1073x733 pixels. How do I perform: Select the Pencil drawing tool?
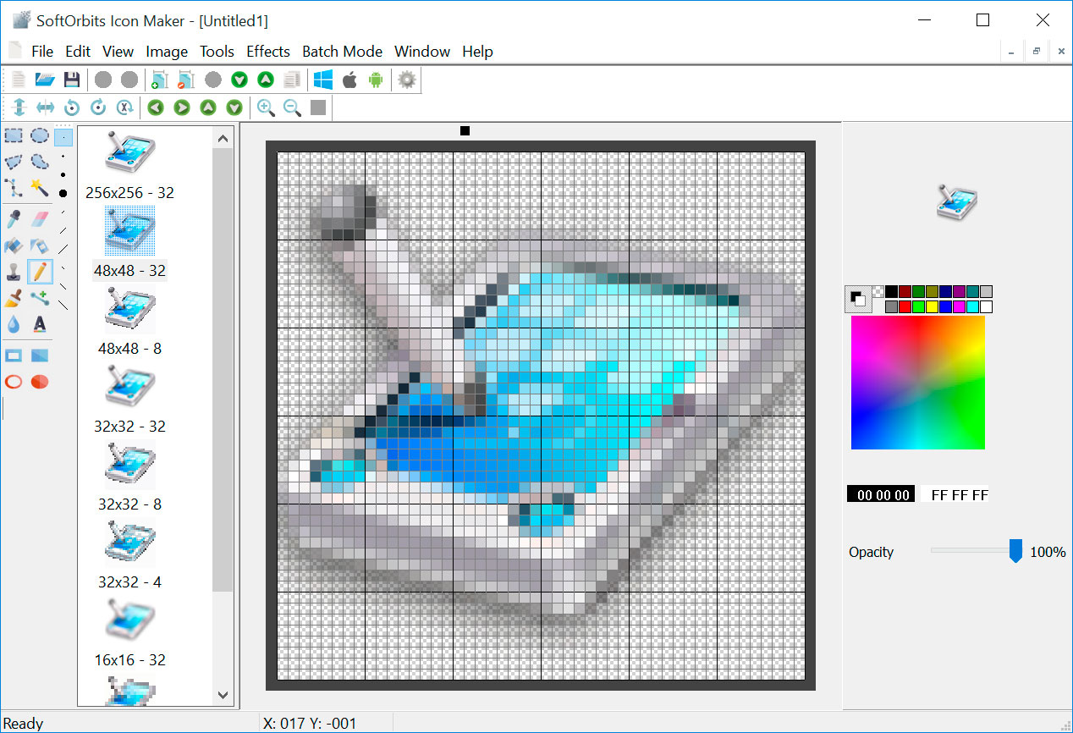click(x=41, y=271)
